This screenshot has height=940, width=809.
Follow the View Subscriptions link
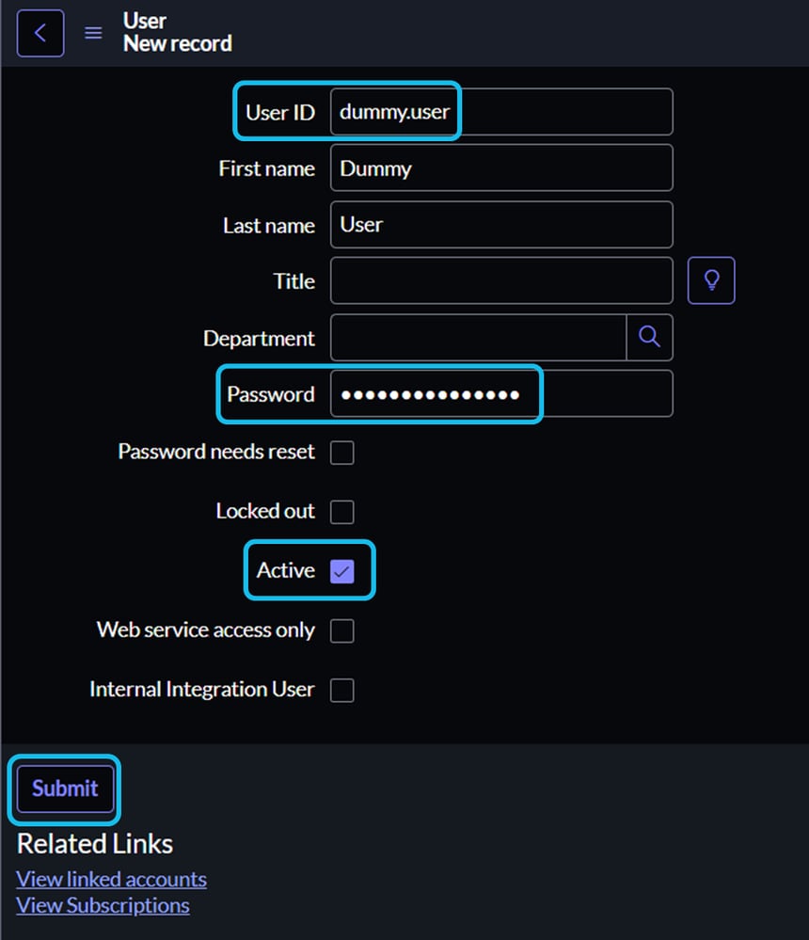[103, 904]
